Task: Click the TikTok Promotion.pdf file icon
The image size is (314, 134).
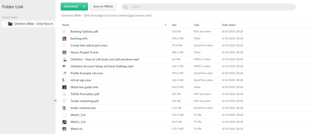Action: coord(64,94)
